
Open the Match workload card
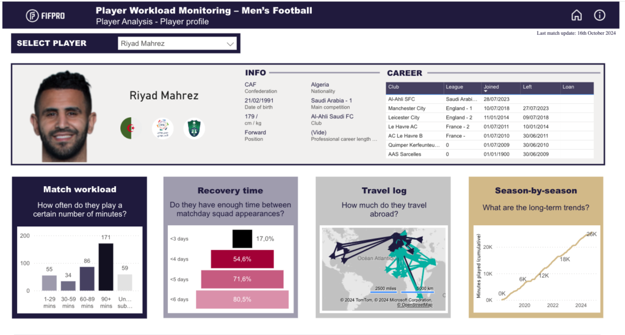click(x=79, y=190)
